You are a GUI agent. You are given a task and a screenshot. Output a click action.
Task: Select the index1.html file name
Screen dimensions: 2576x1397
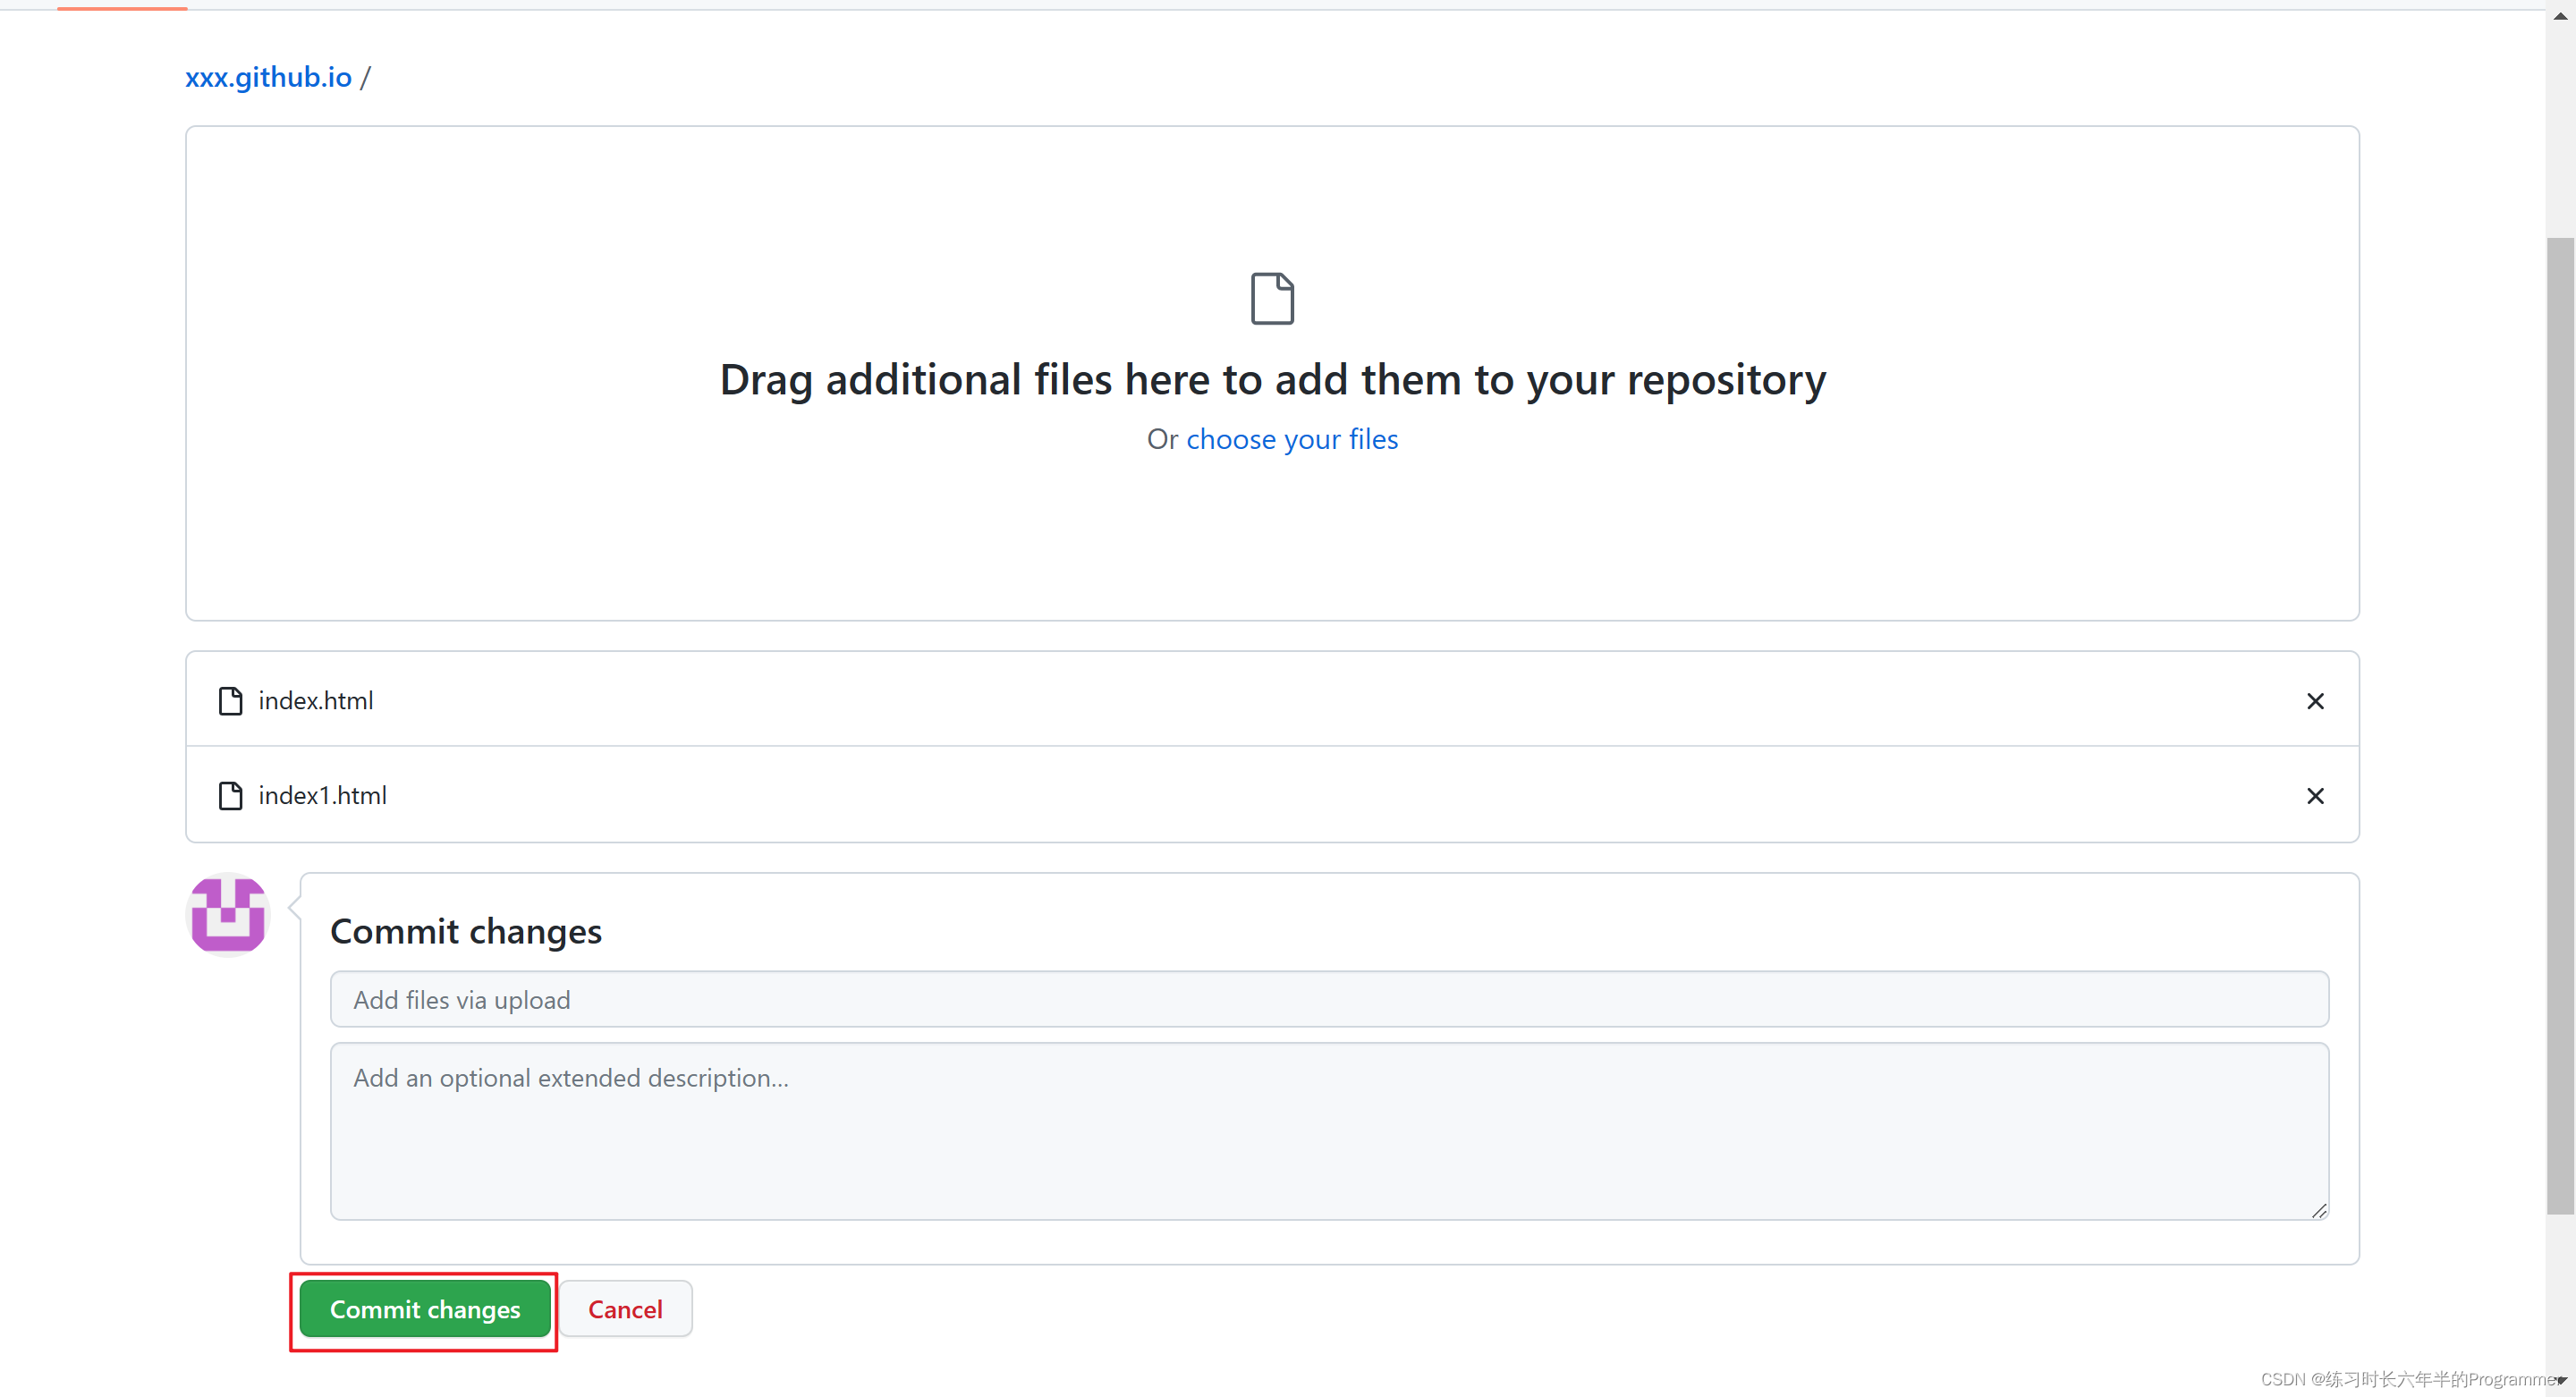[x=322, y=796]
